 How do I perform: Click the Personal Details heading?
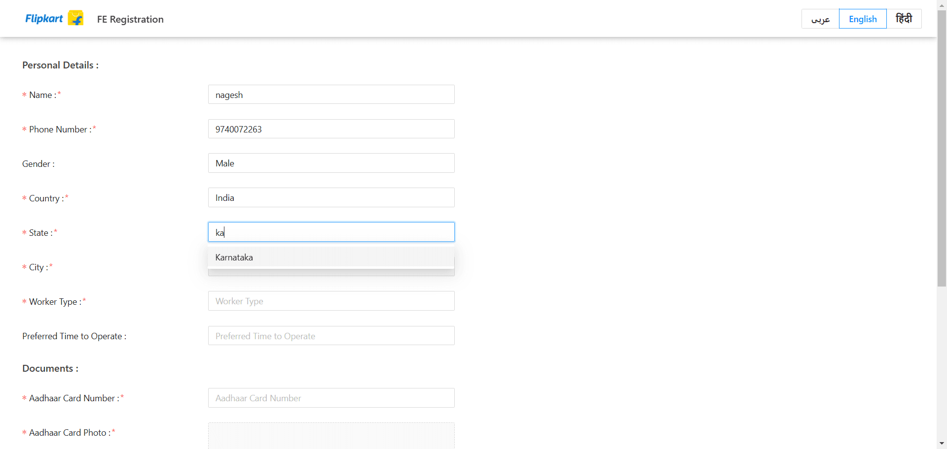(x=60, y=65)
